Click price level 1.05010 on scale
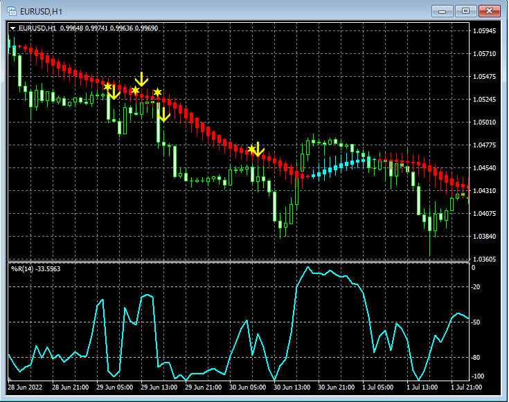This screenshot has width=509, height=402. pos(485,122)
